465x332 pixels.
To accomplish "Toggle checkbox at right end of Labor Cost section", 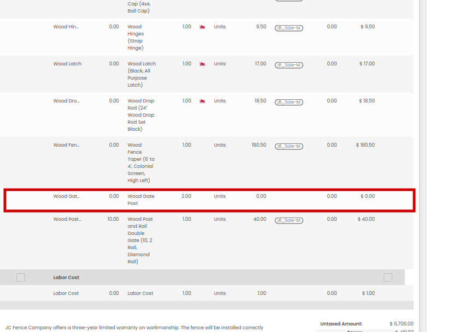I will click(x=388, y=277).
